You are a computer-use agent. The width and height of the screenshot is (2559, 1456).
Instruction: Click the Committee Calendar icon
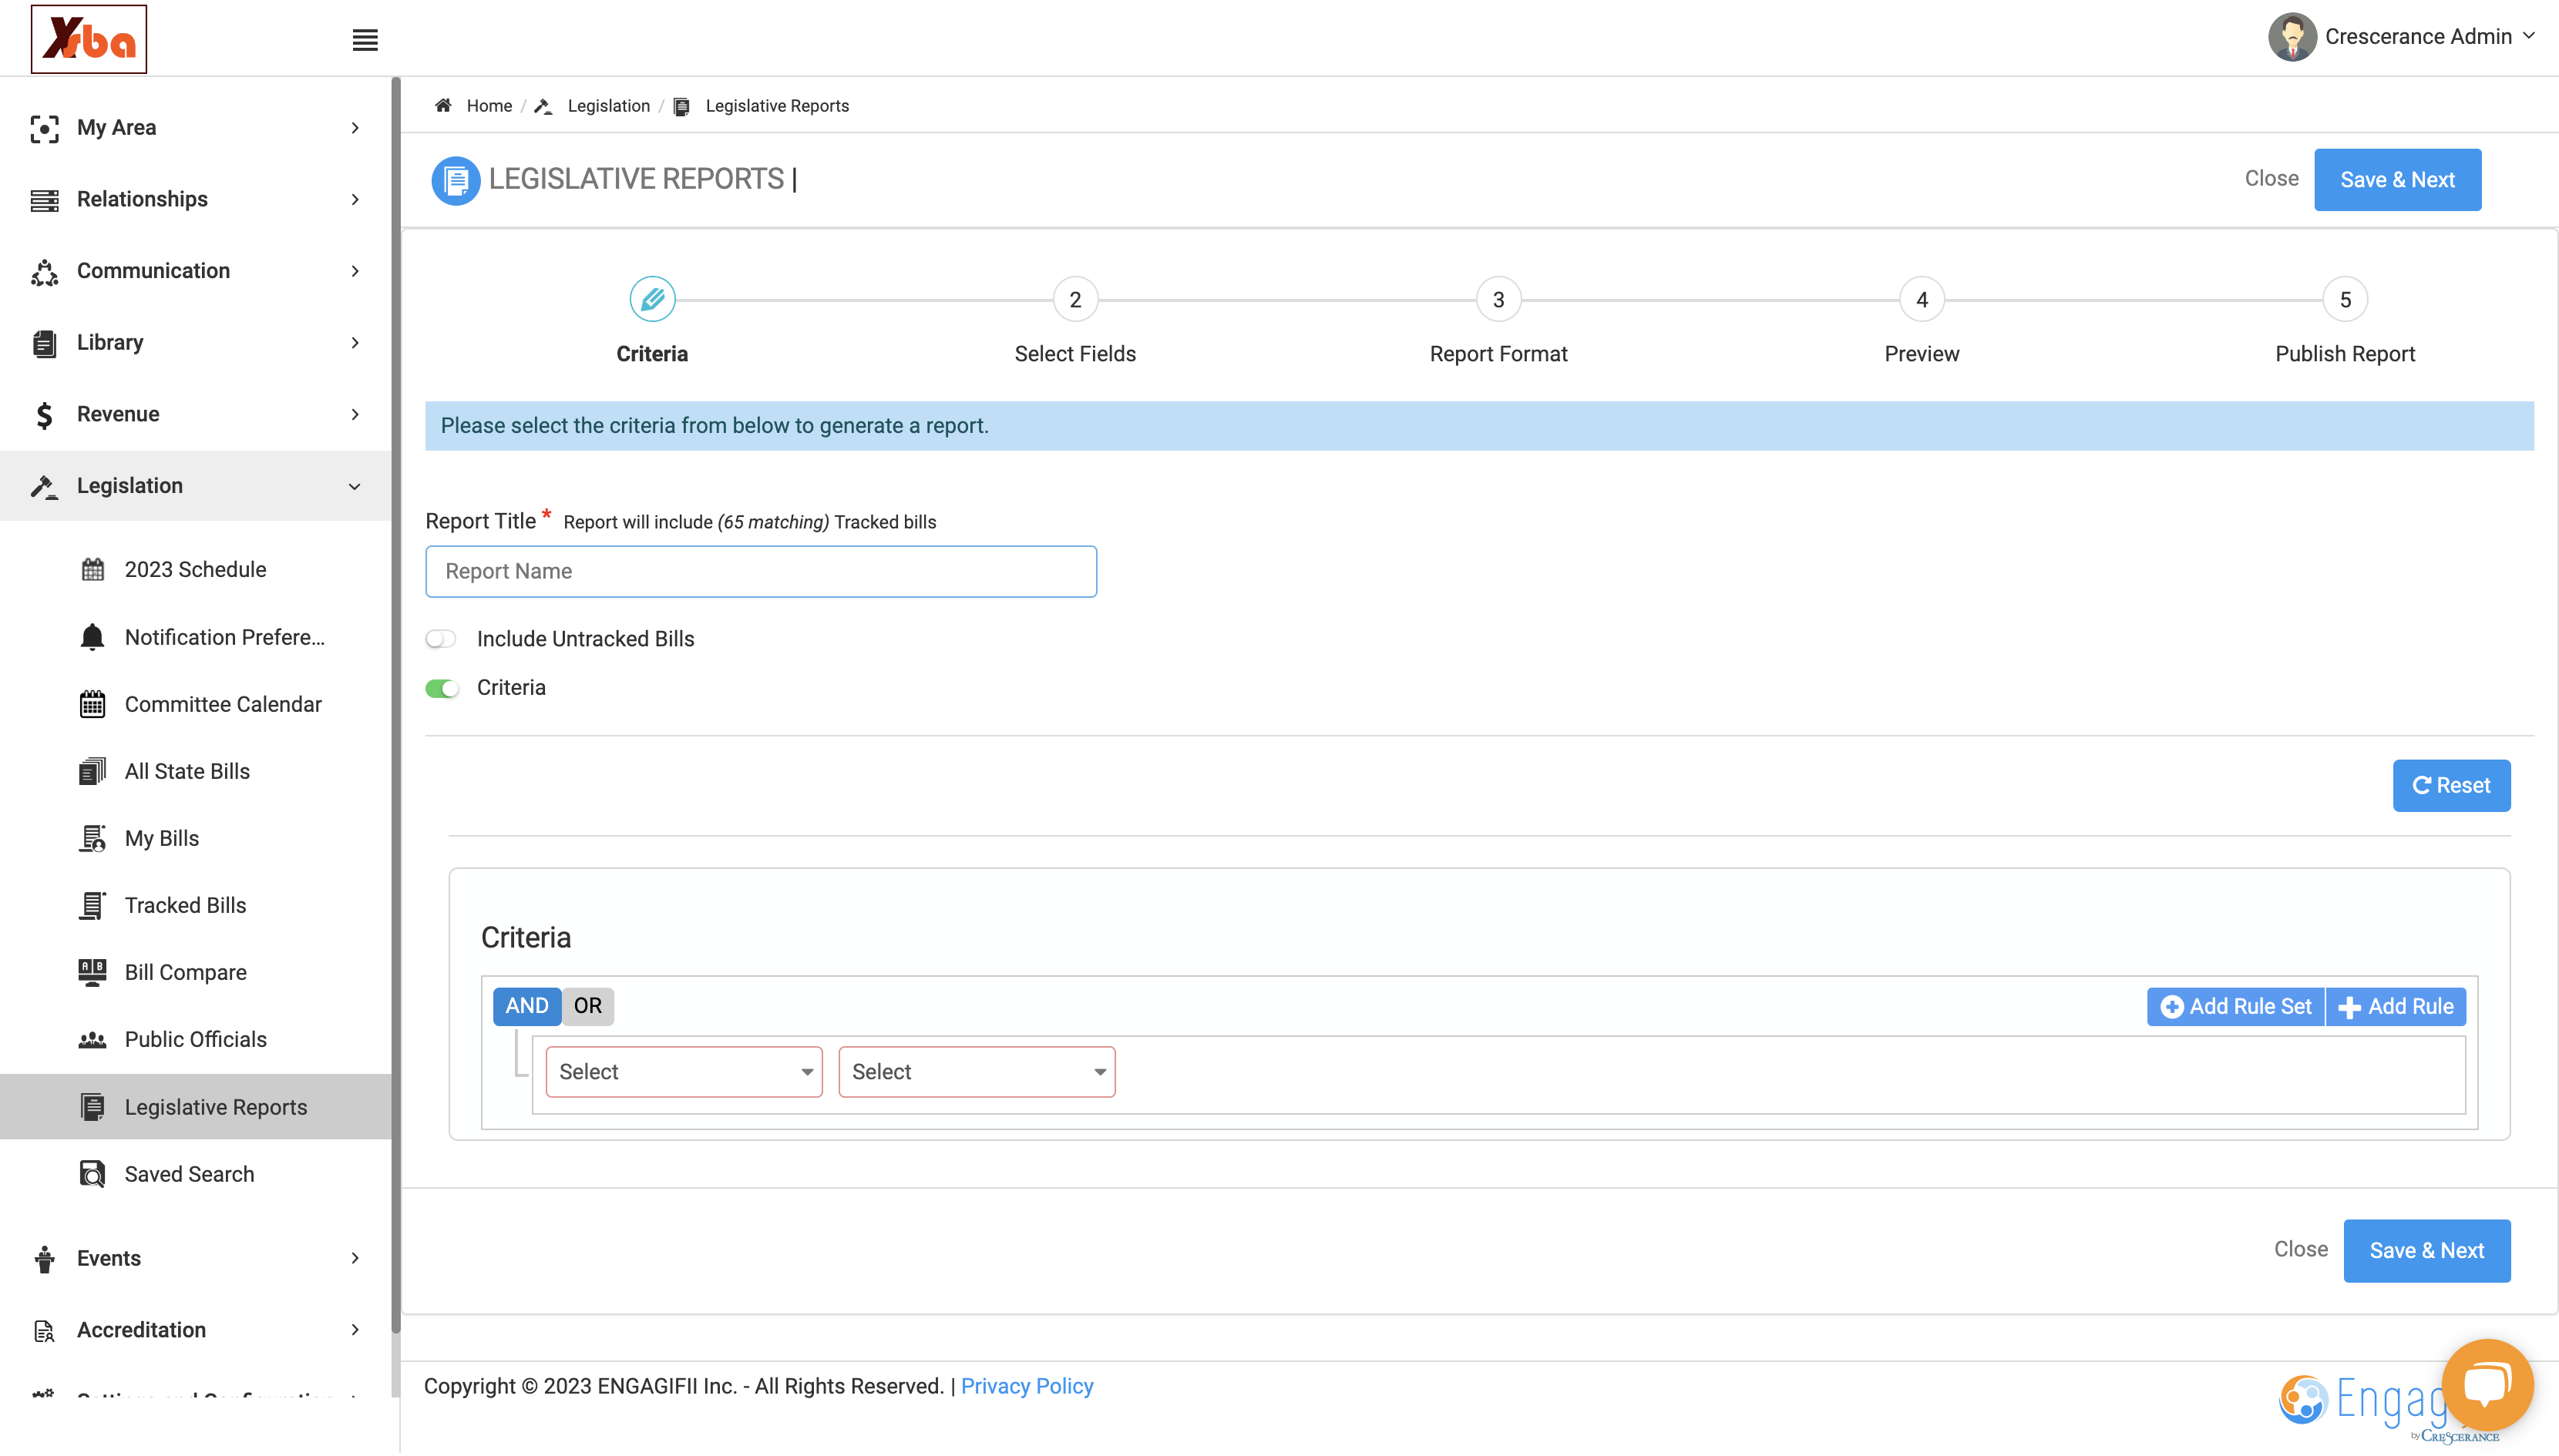[x=92, y=704]
